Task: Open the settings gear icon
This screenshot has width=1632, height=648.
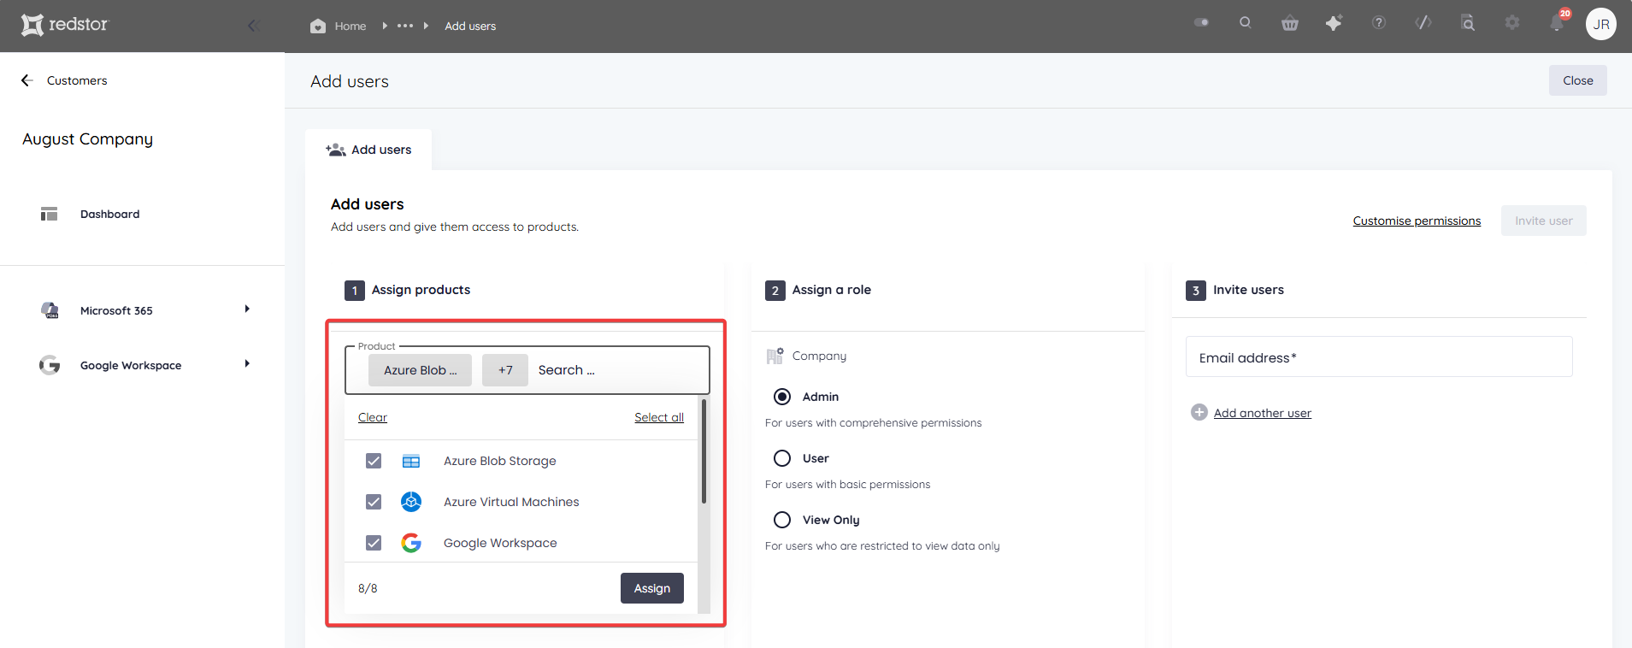Action: pyautogui.click(x=1512, y=23)
